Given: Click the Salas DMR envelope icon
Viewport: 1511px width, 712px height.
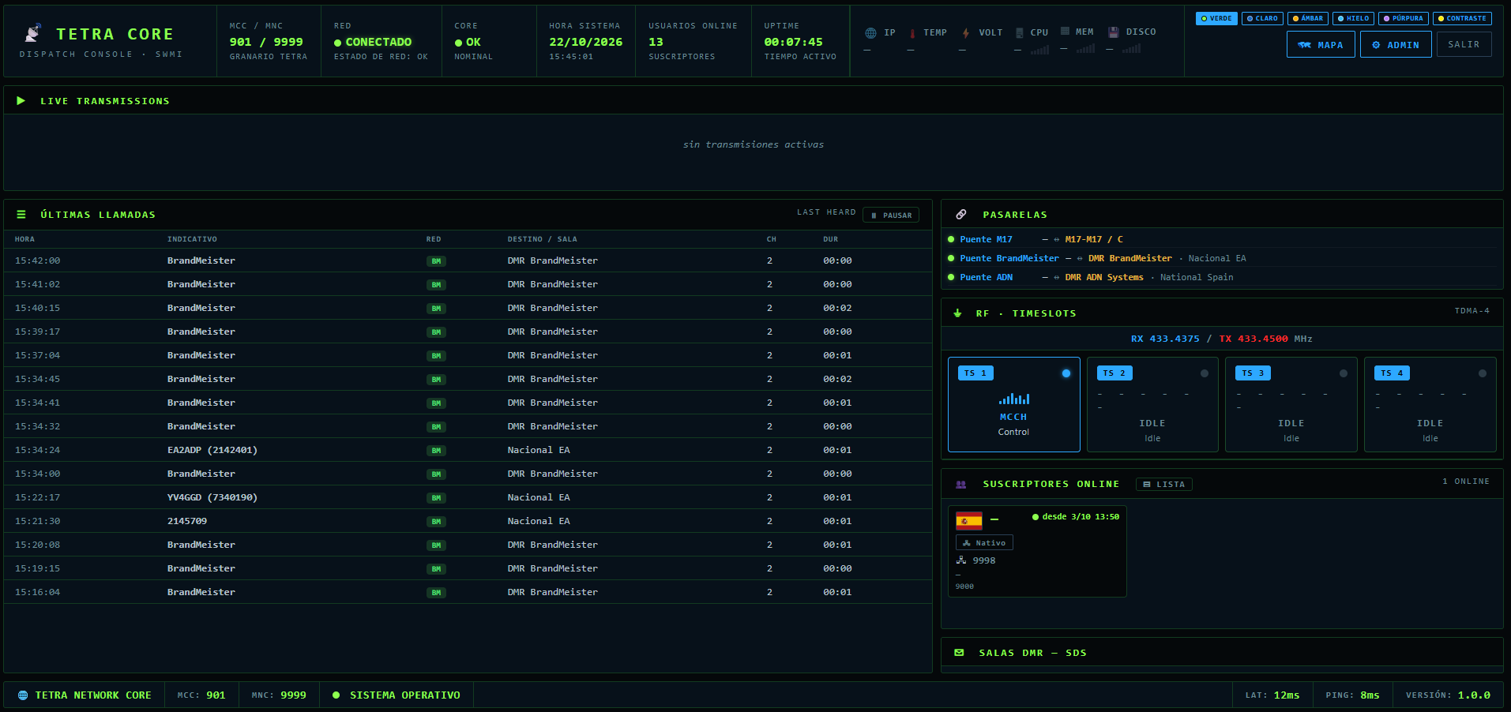Looking at the screenshot, I should click(x=959, y=653).
